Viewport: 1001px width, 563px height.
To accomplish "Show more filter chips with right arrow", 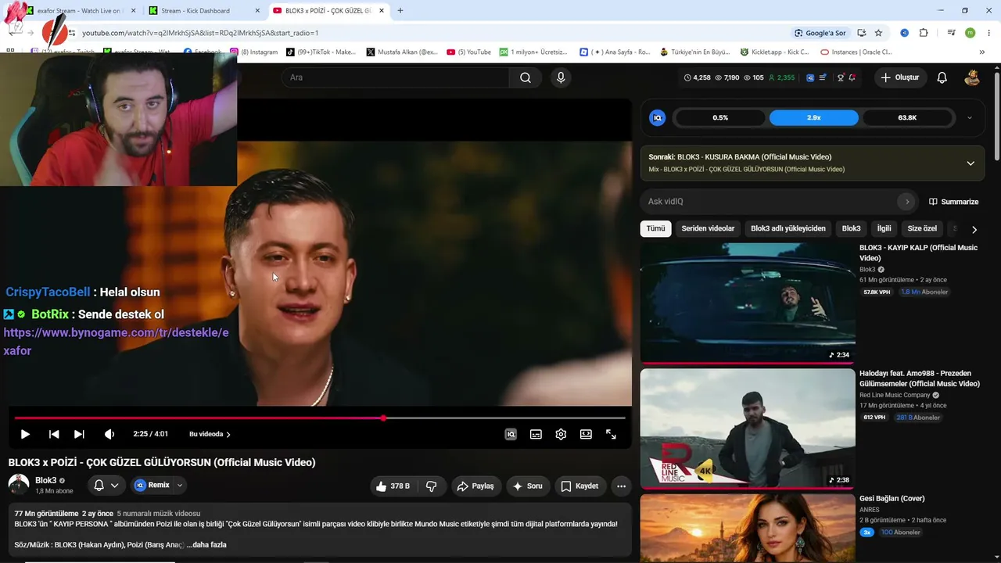I will (x=974, y=229).
